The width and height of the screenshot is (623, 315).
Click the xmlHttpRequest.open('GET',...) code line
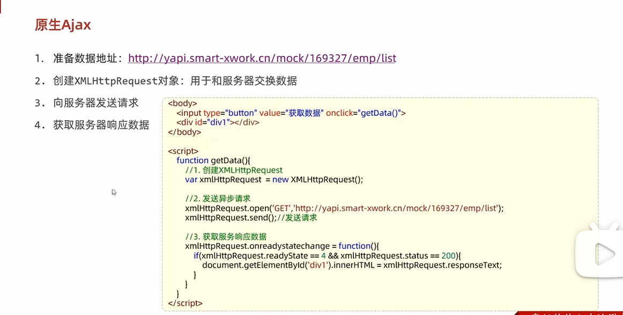click(x=345, y=208)
